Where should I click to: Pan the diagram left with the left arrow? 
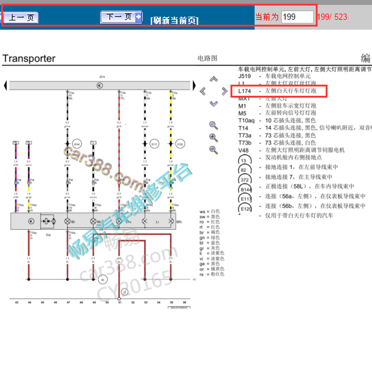(203, 91)
